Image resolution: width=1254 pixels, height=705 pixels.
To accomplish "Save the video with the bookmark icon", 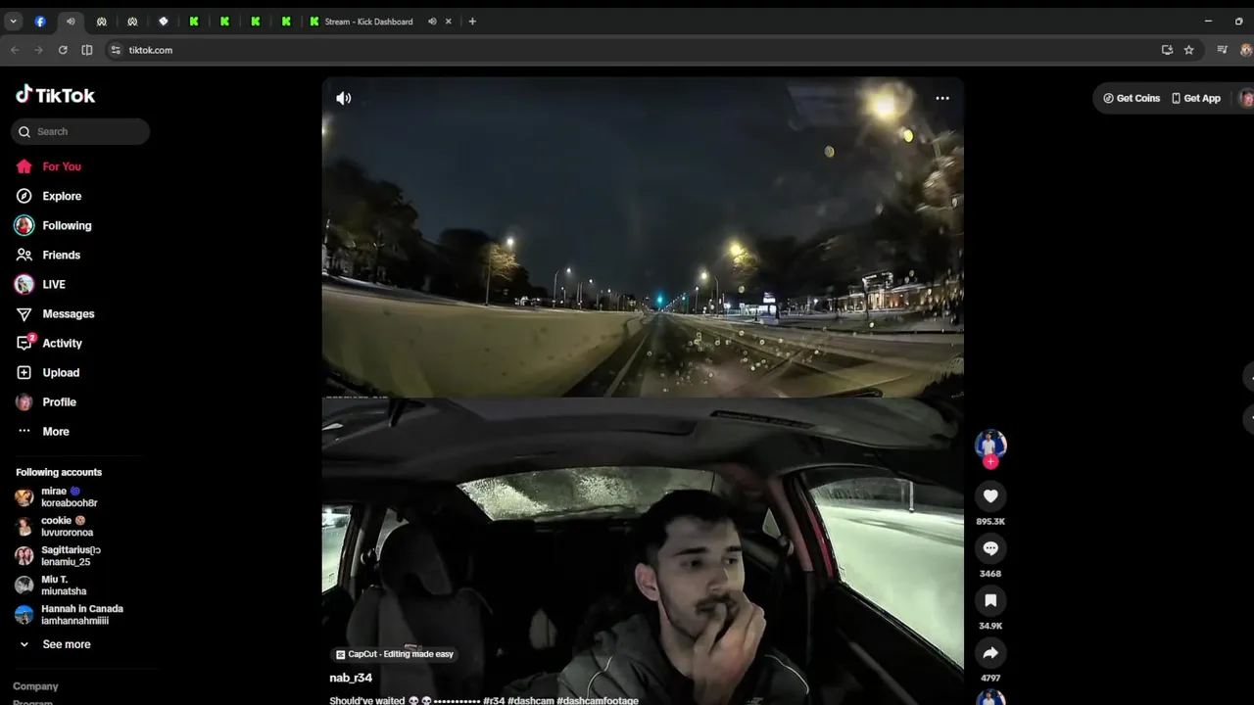I will pos(990,600).
